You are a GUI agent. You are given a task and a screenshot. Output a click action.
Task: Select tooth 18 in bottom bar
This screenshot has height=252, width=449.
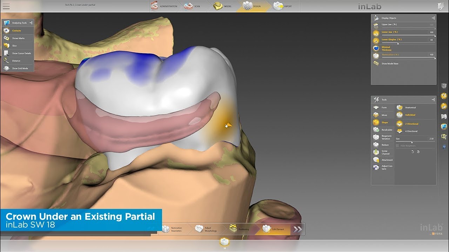[224, 243]
